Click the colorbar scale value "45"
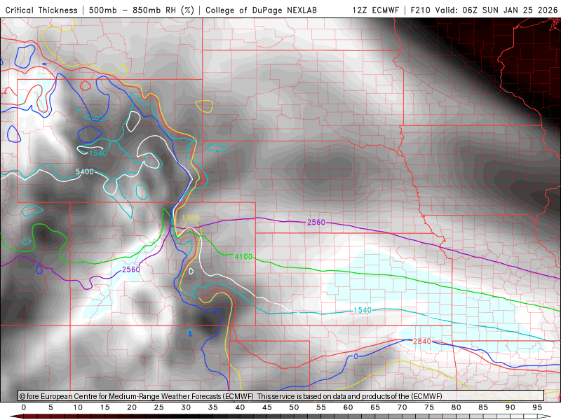The width and height of the screenshot is (561, 420). tap(267, 407)
